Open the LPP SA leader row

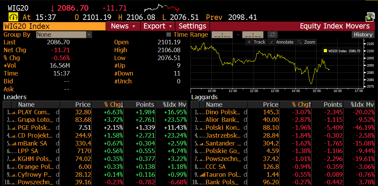click(95, 151)
